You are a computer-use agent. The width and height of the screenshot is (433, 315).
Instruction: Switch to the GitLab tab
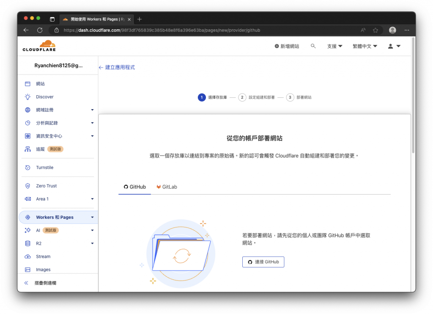pyautogui.click(x=167, y=187)
